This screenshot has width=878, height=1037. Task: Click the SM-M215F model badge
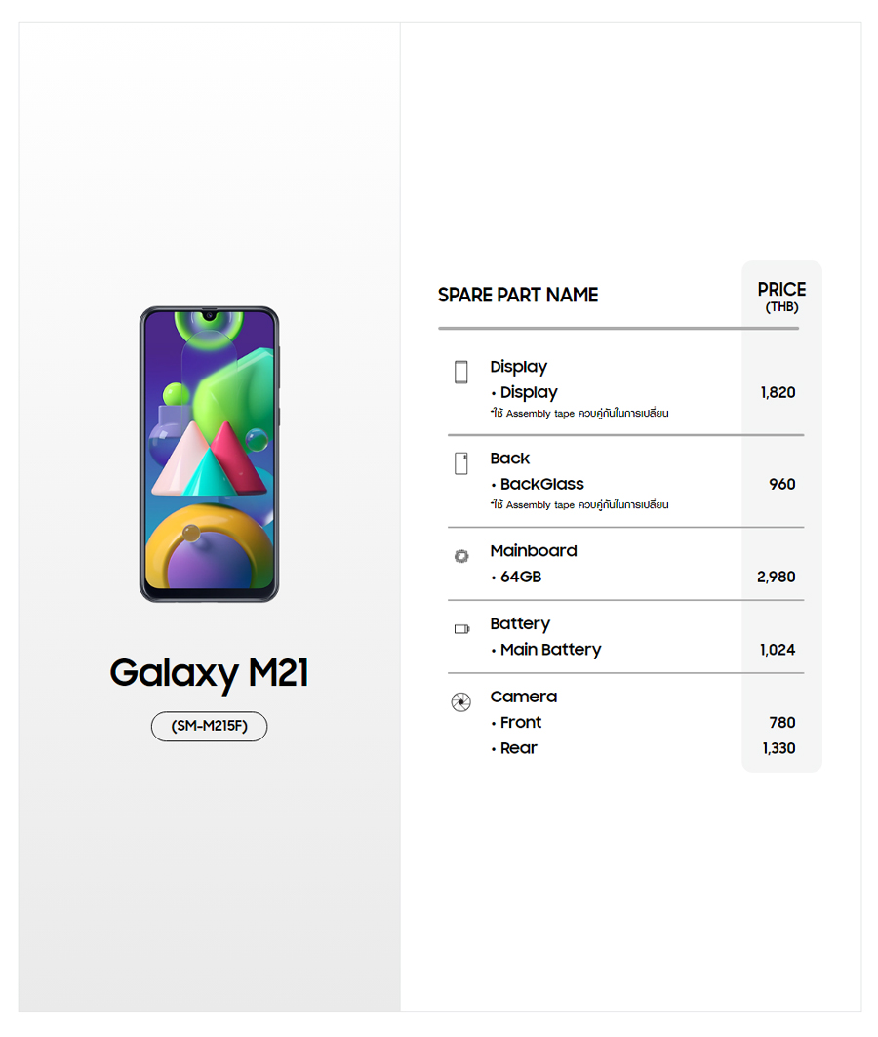pos(209,727)
